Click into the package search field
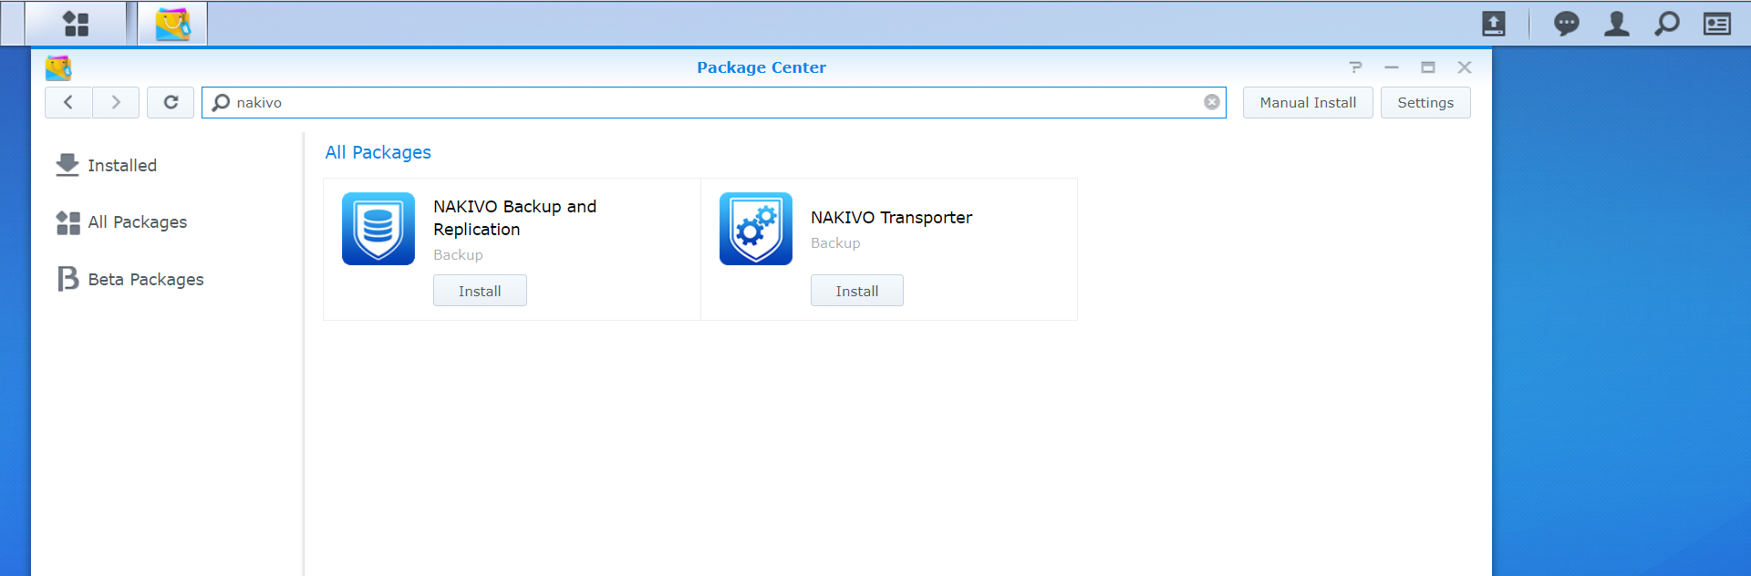 (x=711, y=102)
